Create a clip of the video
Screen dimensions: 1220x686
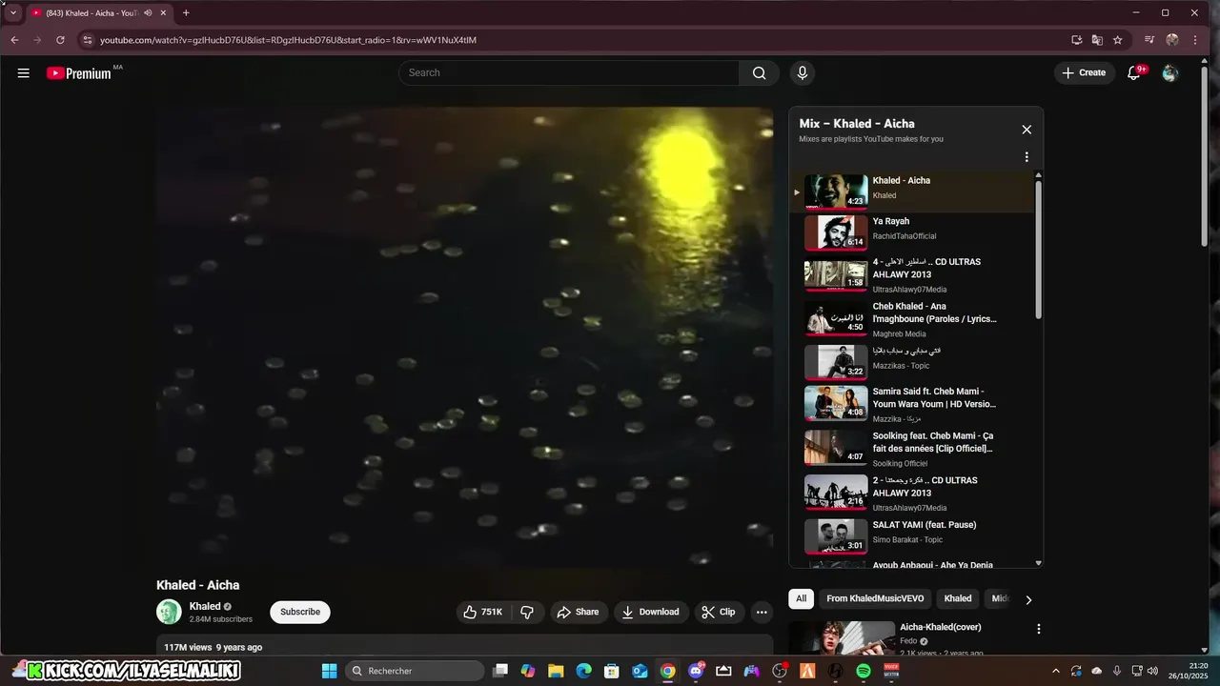[x=719, y=612]
